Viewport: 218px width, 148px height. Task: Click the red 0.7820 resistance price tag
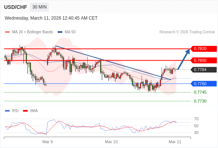[203, 48]
